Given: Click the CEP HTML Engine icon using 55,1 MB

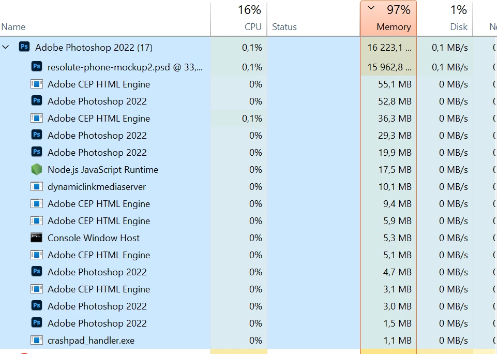Looking at the screenshot, I should [x=36, y=84].
